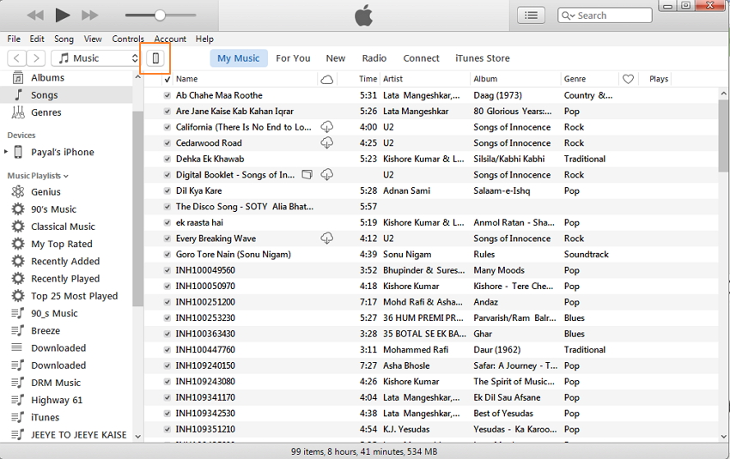Open the Help menu

coord(204,39)
